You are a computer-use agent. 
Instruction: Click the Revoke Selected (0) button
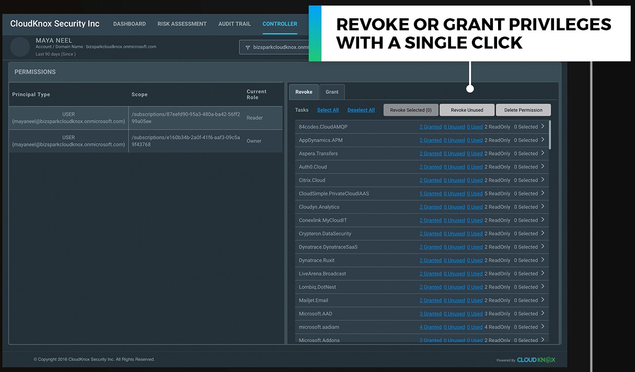point(411,110)
